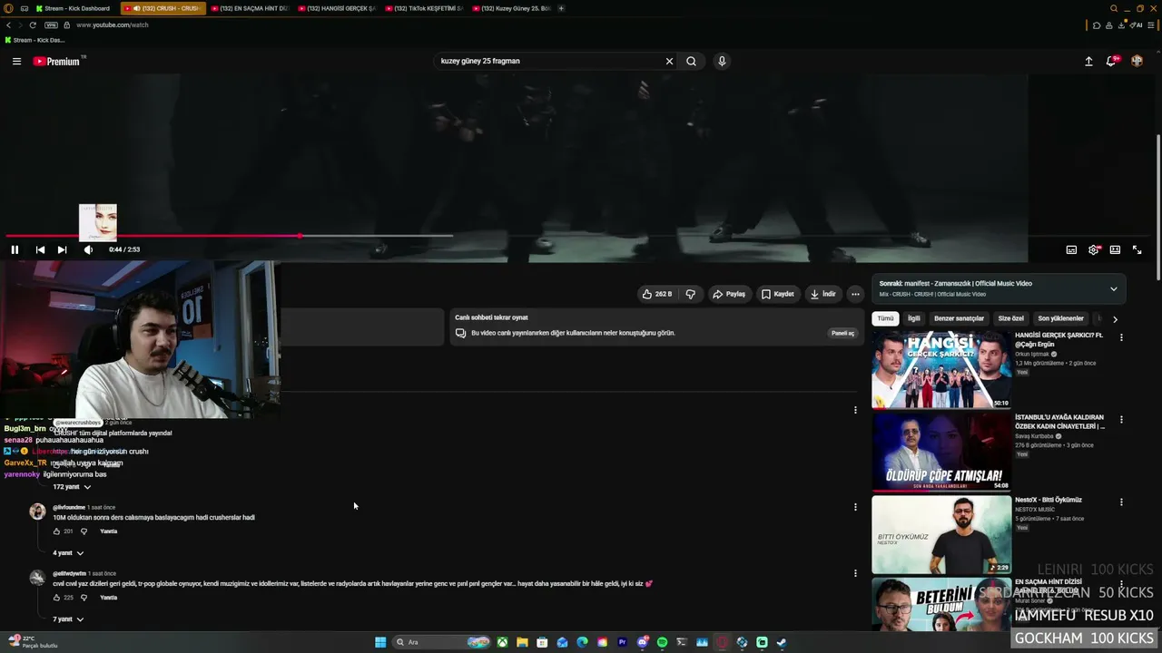The width and height of the screenshot is (1162, 653).
Task: Save the video with Kaydet
Action: pyautogui.click(x=778, y=294)
